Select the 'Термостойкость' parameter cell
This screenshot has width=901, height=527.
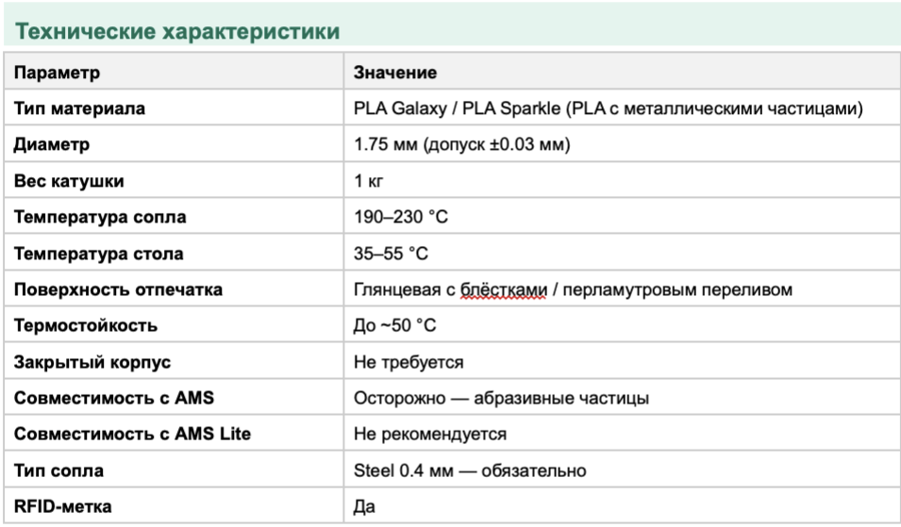tap(175, 324)
